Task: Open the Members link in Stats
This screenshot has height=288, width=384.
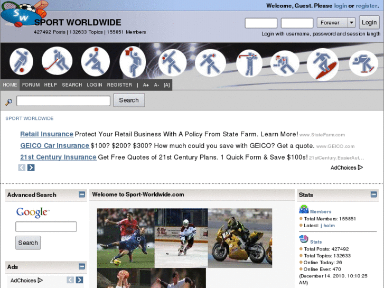Action: click(321, 211)
